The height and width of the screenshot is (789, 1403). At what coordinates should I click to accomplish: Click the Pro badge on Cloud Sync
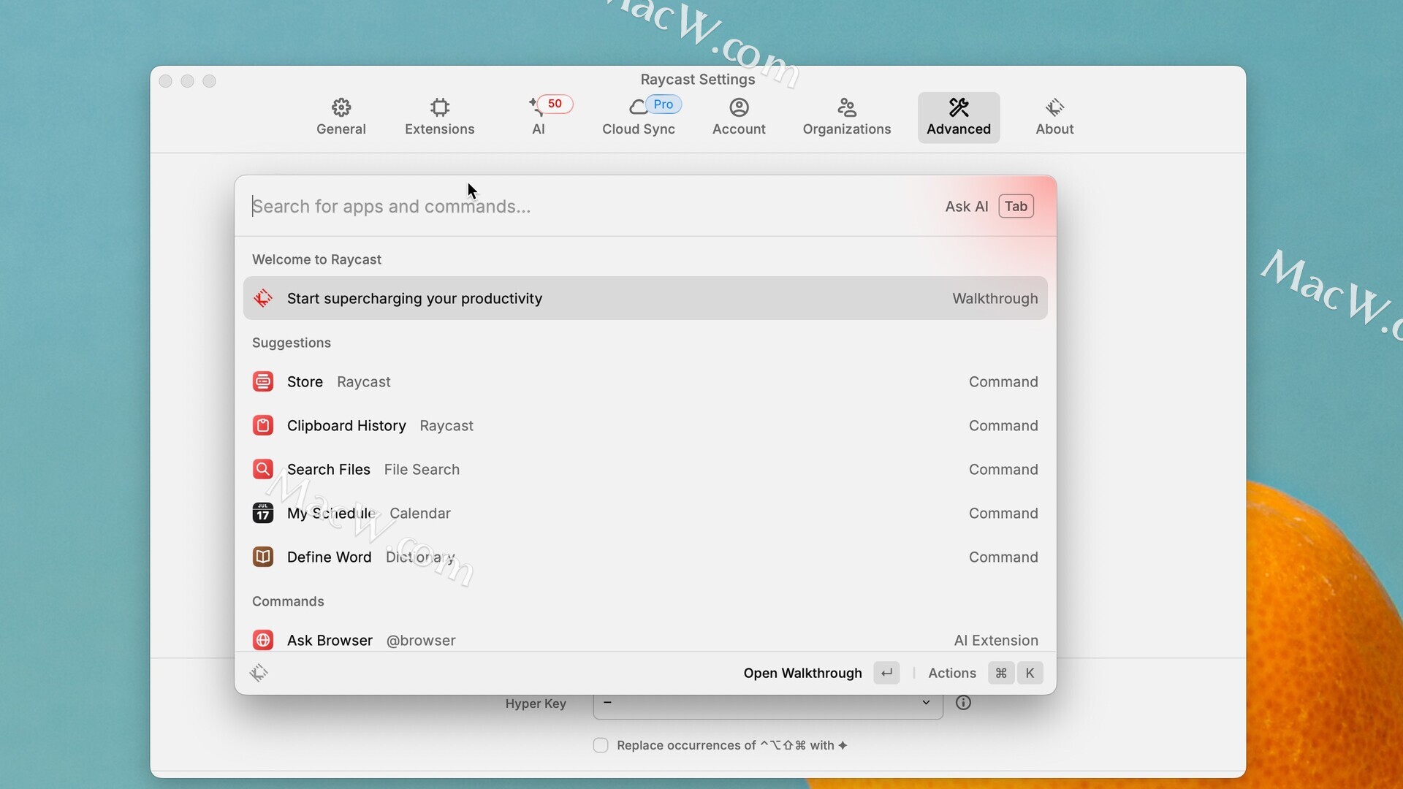664,104
